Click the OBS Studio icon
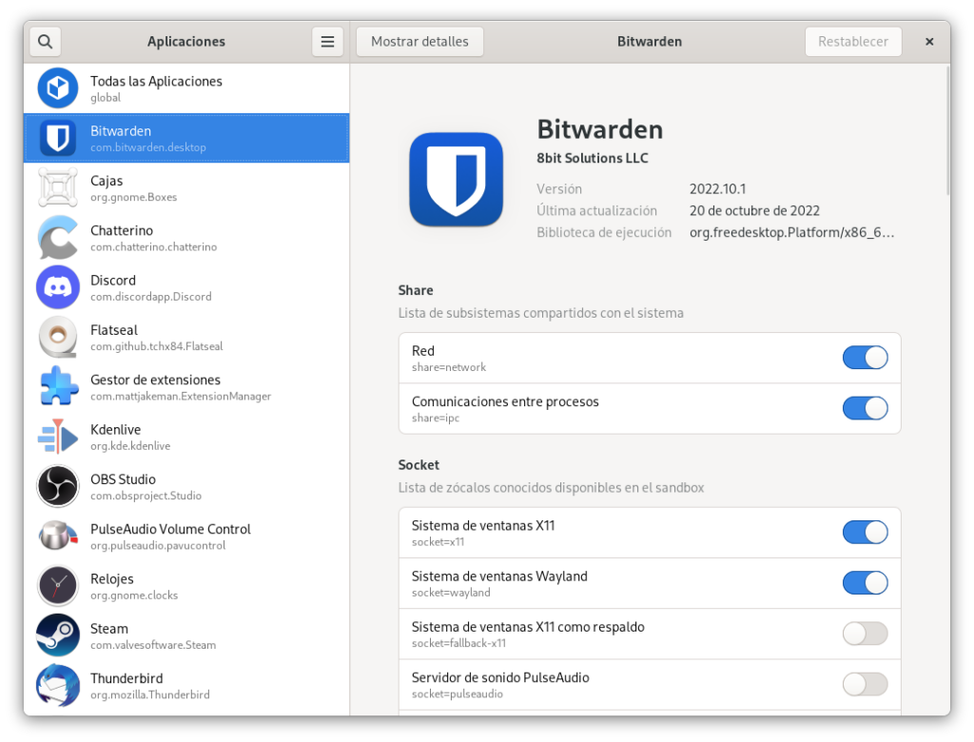Viewport: 974px width, 742px height. pyautogui.click(x=58, y=486)
